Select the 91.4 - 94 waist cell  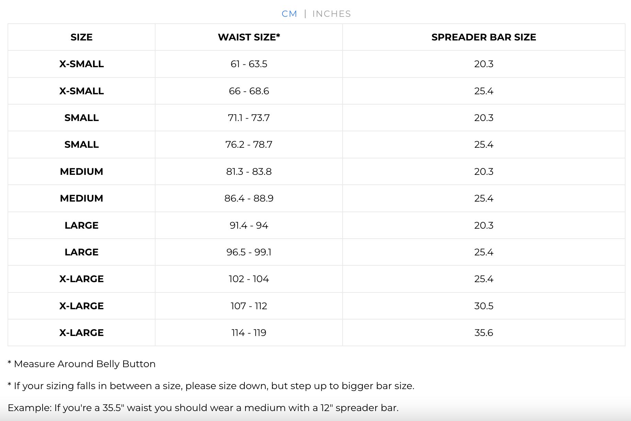point(249,225)
